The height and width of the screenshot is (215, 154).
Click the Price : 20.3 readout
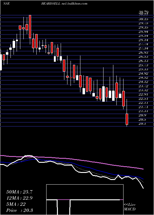[x=19, y=210]
